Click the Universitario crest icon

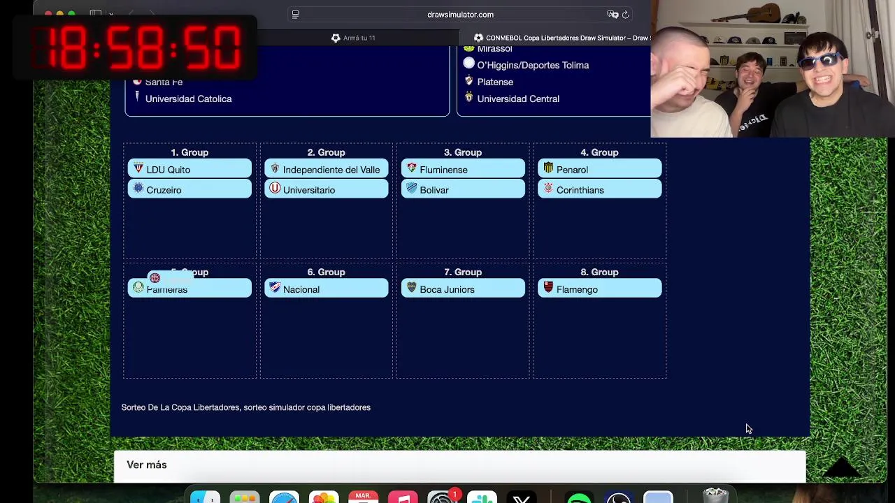pyautogui.click(x=275, y=189)
